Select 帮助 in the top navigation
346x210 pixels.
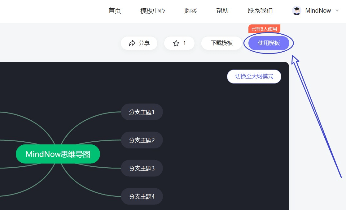pos(222,11)
